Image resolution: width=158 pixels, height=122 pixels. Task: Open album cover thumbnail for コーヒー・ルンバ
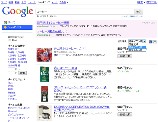(x=44, y=55)
